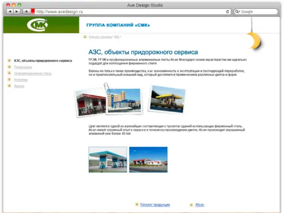Click bullet icon next to Колонны

[x=9, y=79]
